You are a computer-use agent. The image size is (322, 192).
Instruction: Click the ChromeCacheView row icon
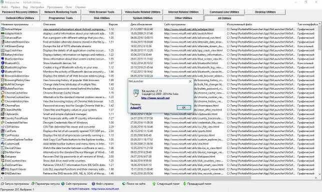coord(2,93)
